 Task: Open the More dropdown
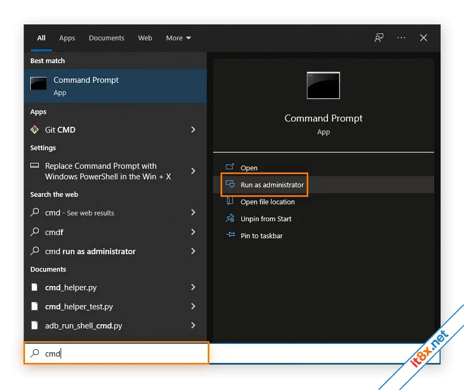click(x=179, y=38)
